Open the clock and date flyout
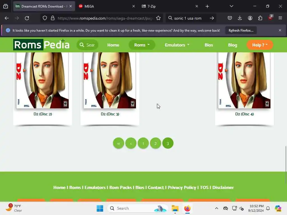Image resolution: width=287 pixels, height=215 pixels. pos(256,208)
